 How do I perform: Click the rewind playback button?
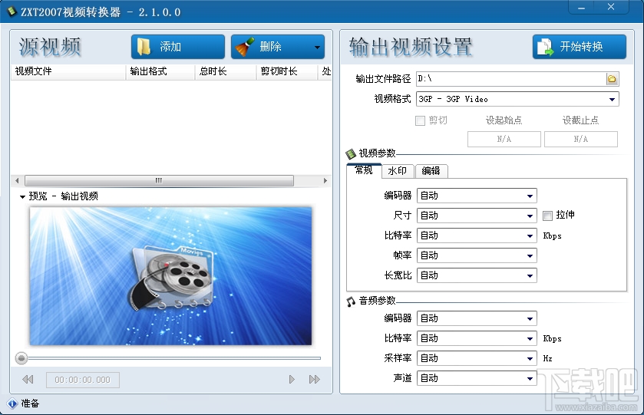pyautogui.click(x=28, y=380)
